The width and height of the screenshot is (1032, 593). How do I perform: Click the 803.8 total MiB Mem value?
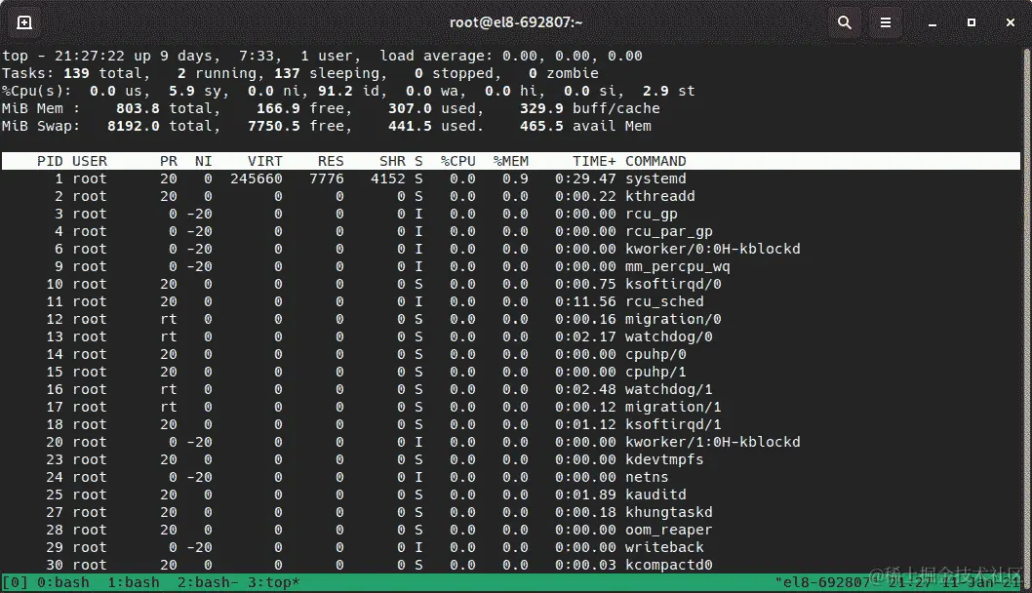165,108
